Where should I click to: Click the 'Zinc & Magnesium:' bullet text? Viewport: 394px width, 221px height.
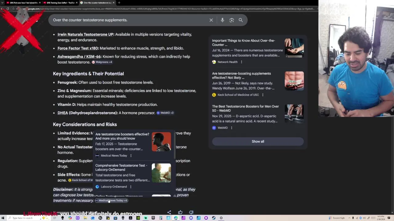(74, 91)
